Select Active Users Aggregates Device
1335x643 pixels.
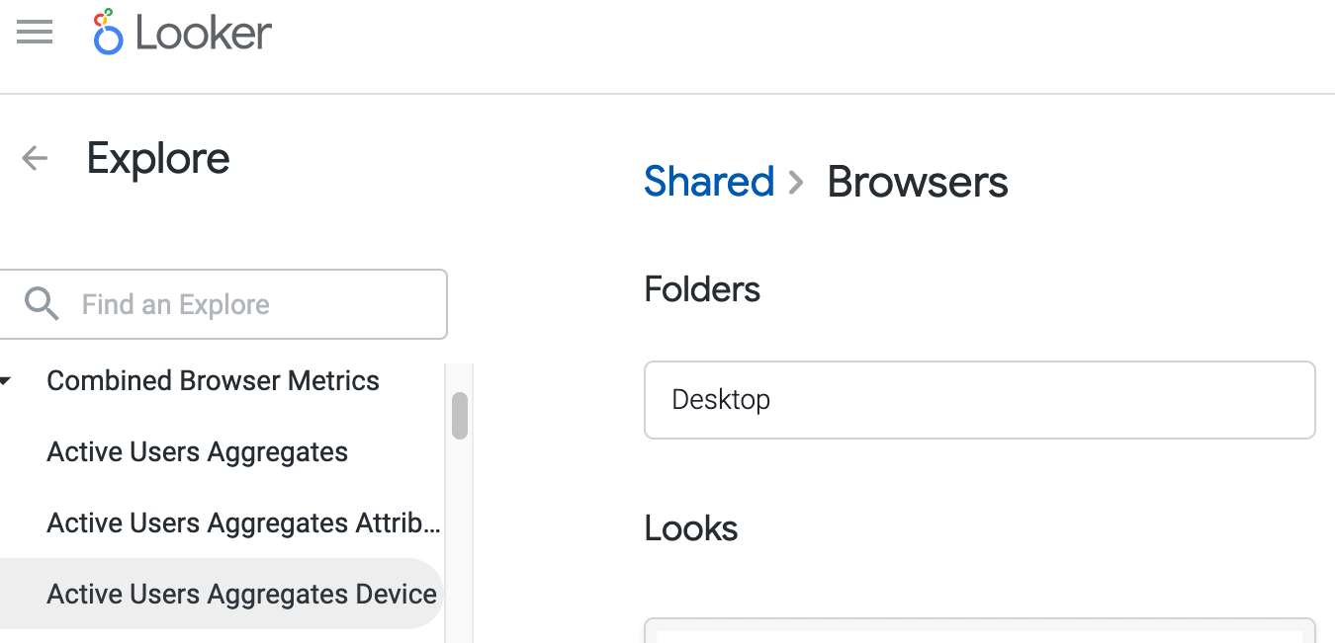point(241,595)
